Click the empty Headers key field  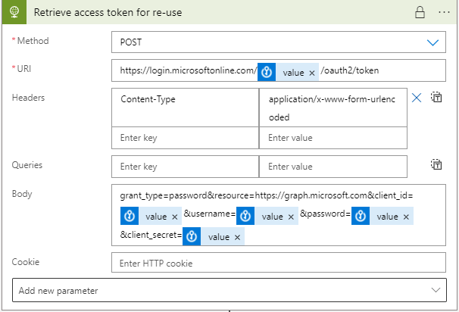point(185,138)
